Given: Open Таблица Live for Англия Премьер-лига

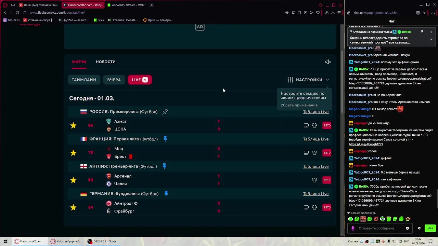Looking at the screenshot, I should (x=315, y=166).
